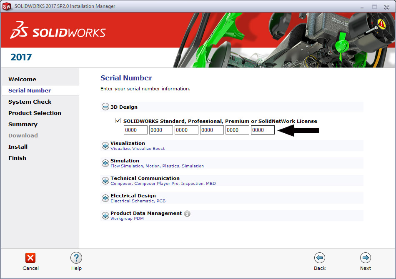Screen dimensions: 396x279
Task: Click the Electrical Schematic, PCB subtitle
Action: point(138,201)
